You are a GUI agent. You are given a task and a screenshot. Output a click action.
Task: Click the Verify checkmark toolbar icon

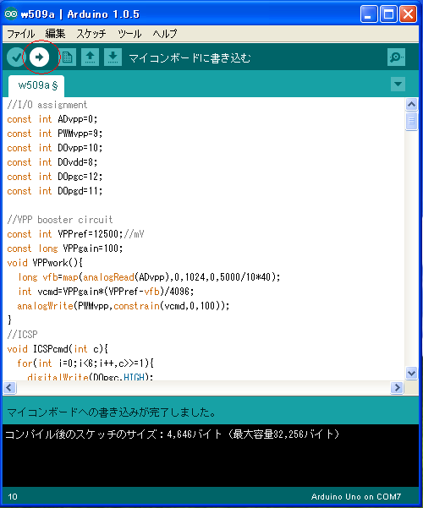tap(15, 57)
